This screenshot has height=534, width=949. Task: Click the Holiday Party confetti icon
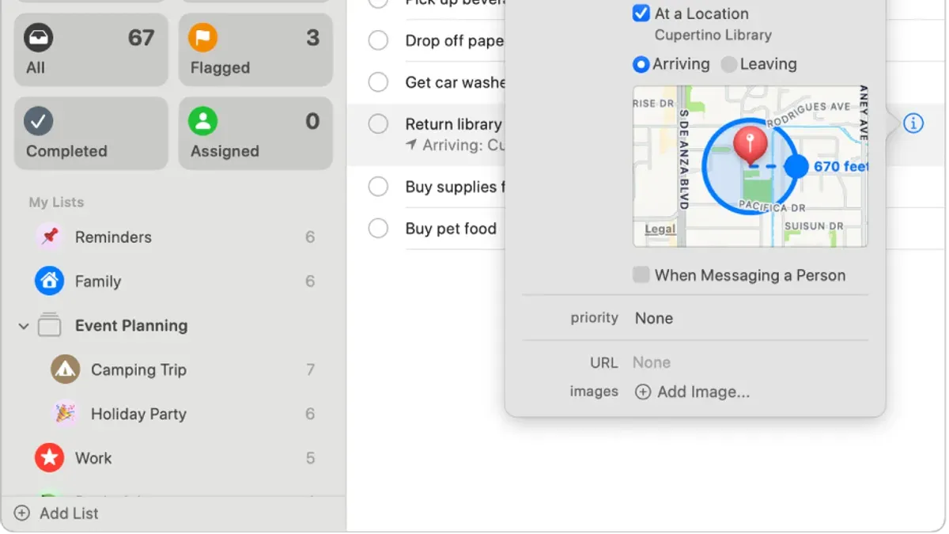pyautogui.click(x=66, y=414)
